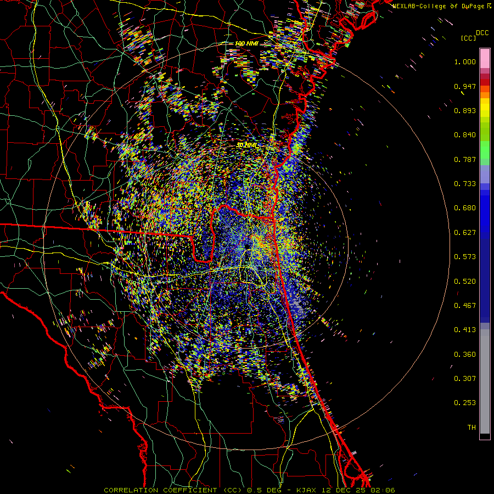Click the 02:06 timestamp in the footer
494x494 pixels.
coord(383,490)
